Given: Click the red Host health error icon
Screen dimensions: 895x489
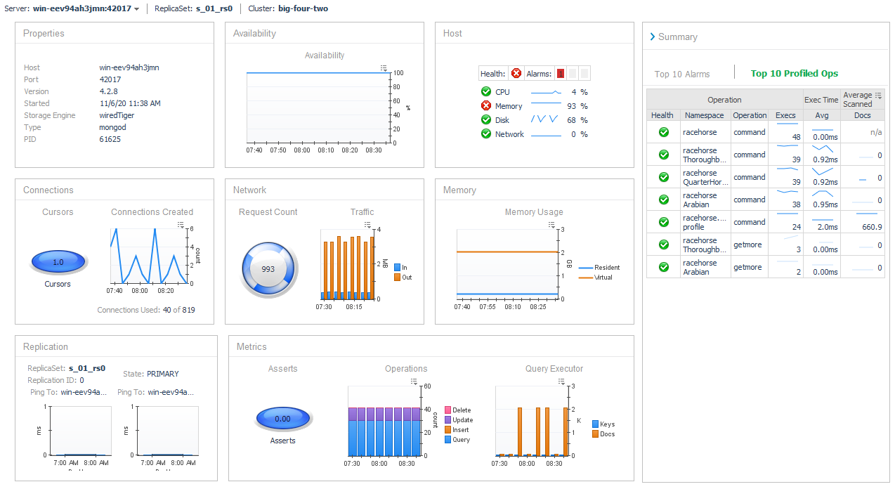Looking at the screenshot, I should click(x=516, y=74).
